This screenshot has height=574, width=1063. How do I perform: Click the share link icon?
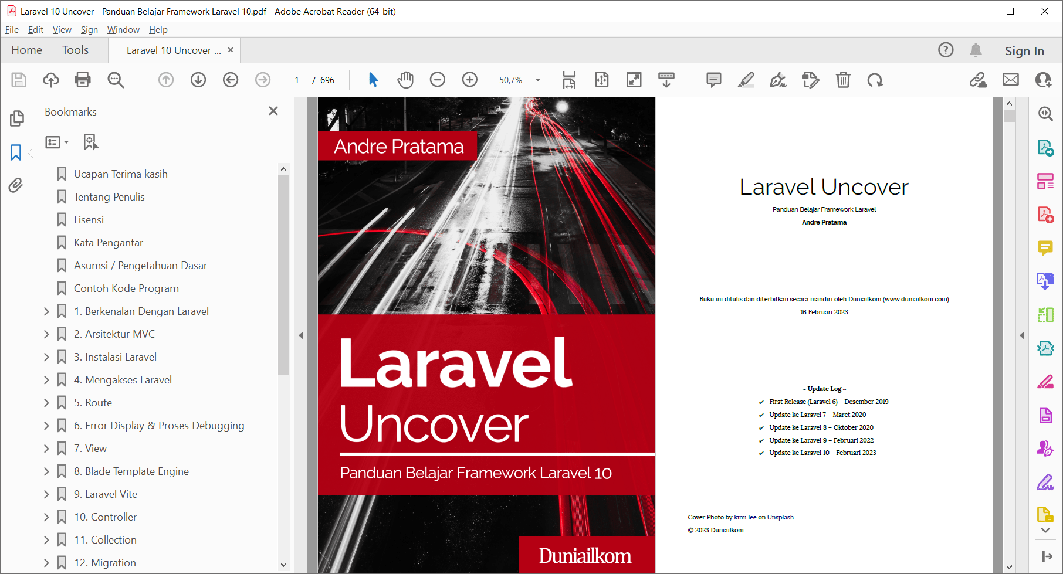pos(978,80)
